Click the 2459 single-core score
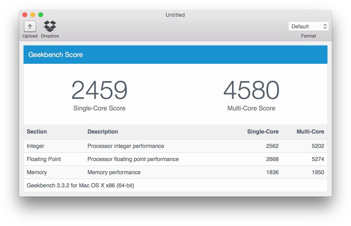The width and height of the screenshot is (351, 226). coord(99,90)
